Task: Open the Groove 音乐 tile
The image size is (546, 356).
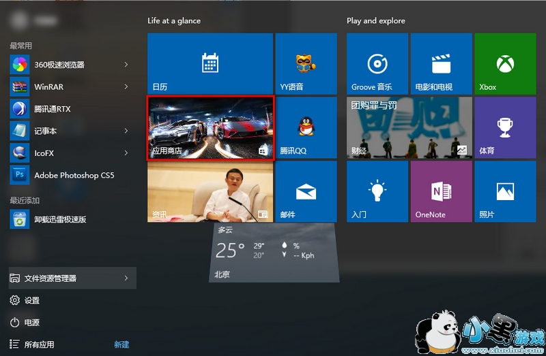Action: [x=377, y=63]
